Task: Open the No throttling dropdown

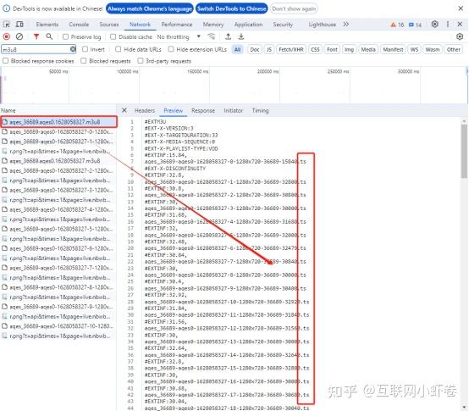Action: coord(179,36)
